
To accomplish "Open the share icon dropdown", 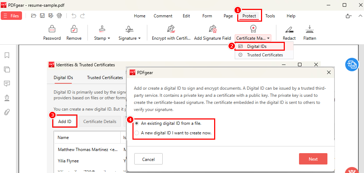I will coord(348,16).
